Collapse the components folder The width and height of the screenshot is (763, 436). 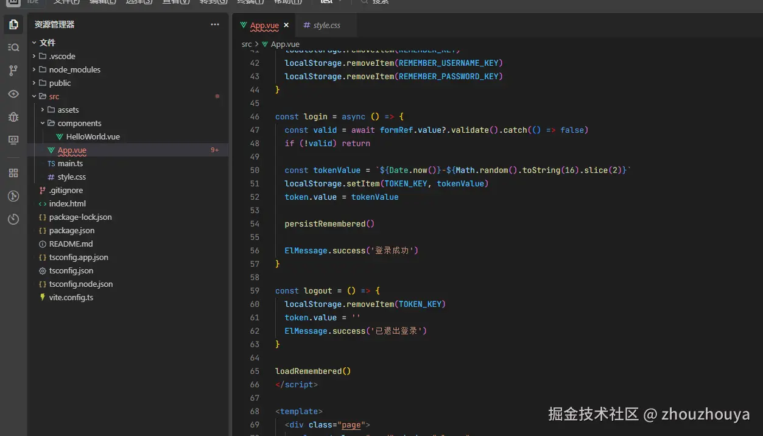79,123
